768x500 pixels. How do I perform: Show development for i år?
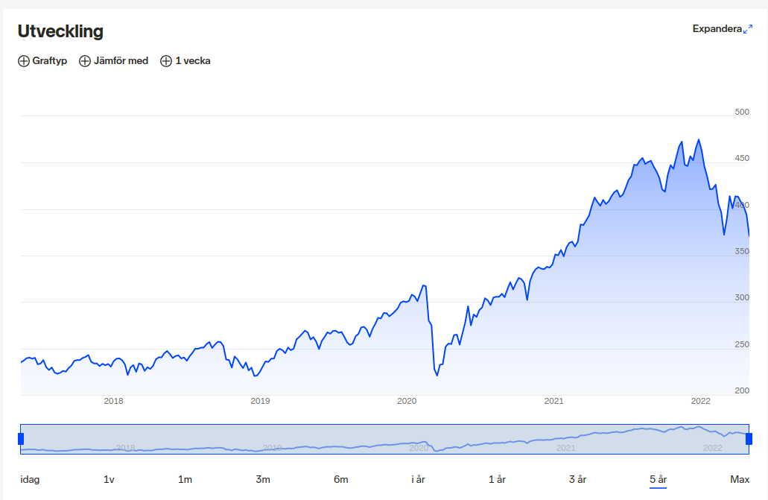[418, 479]
